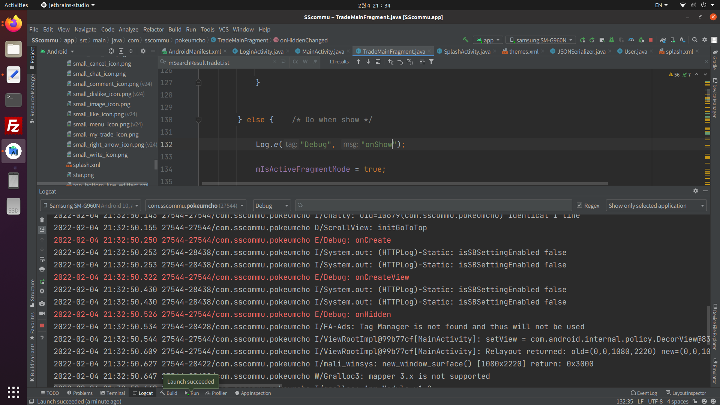Stop the running app with red square
The image size is (720, 405).
[651, 40]
